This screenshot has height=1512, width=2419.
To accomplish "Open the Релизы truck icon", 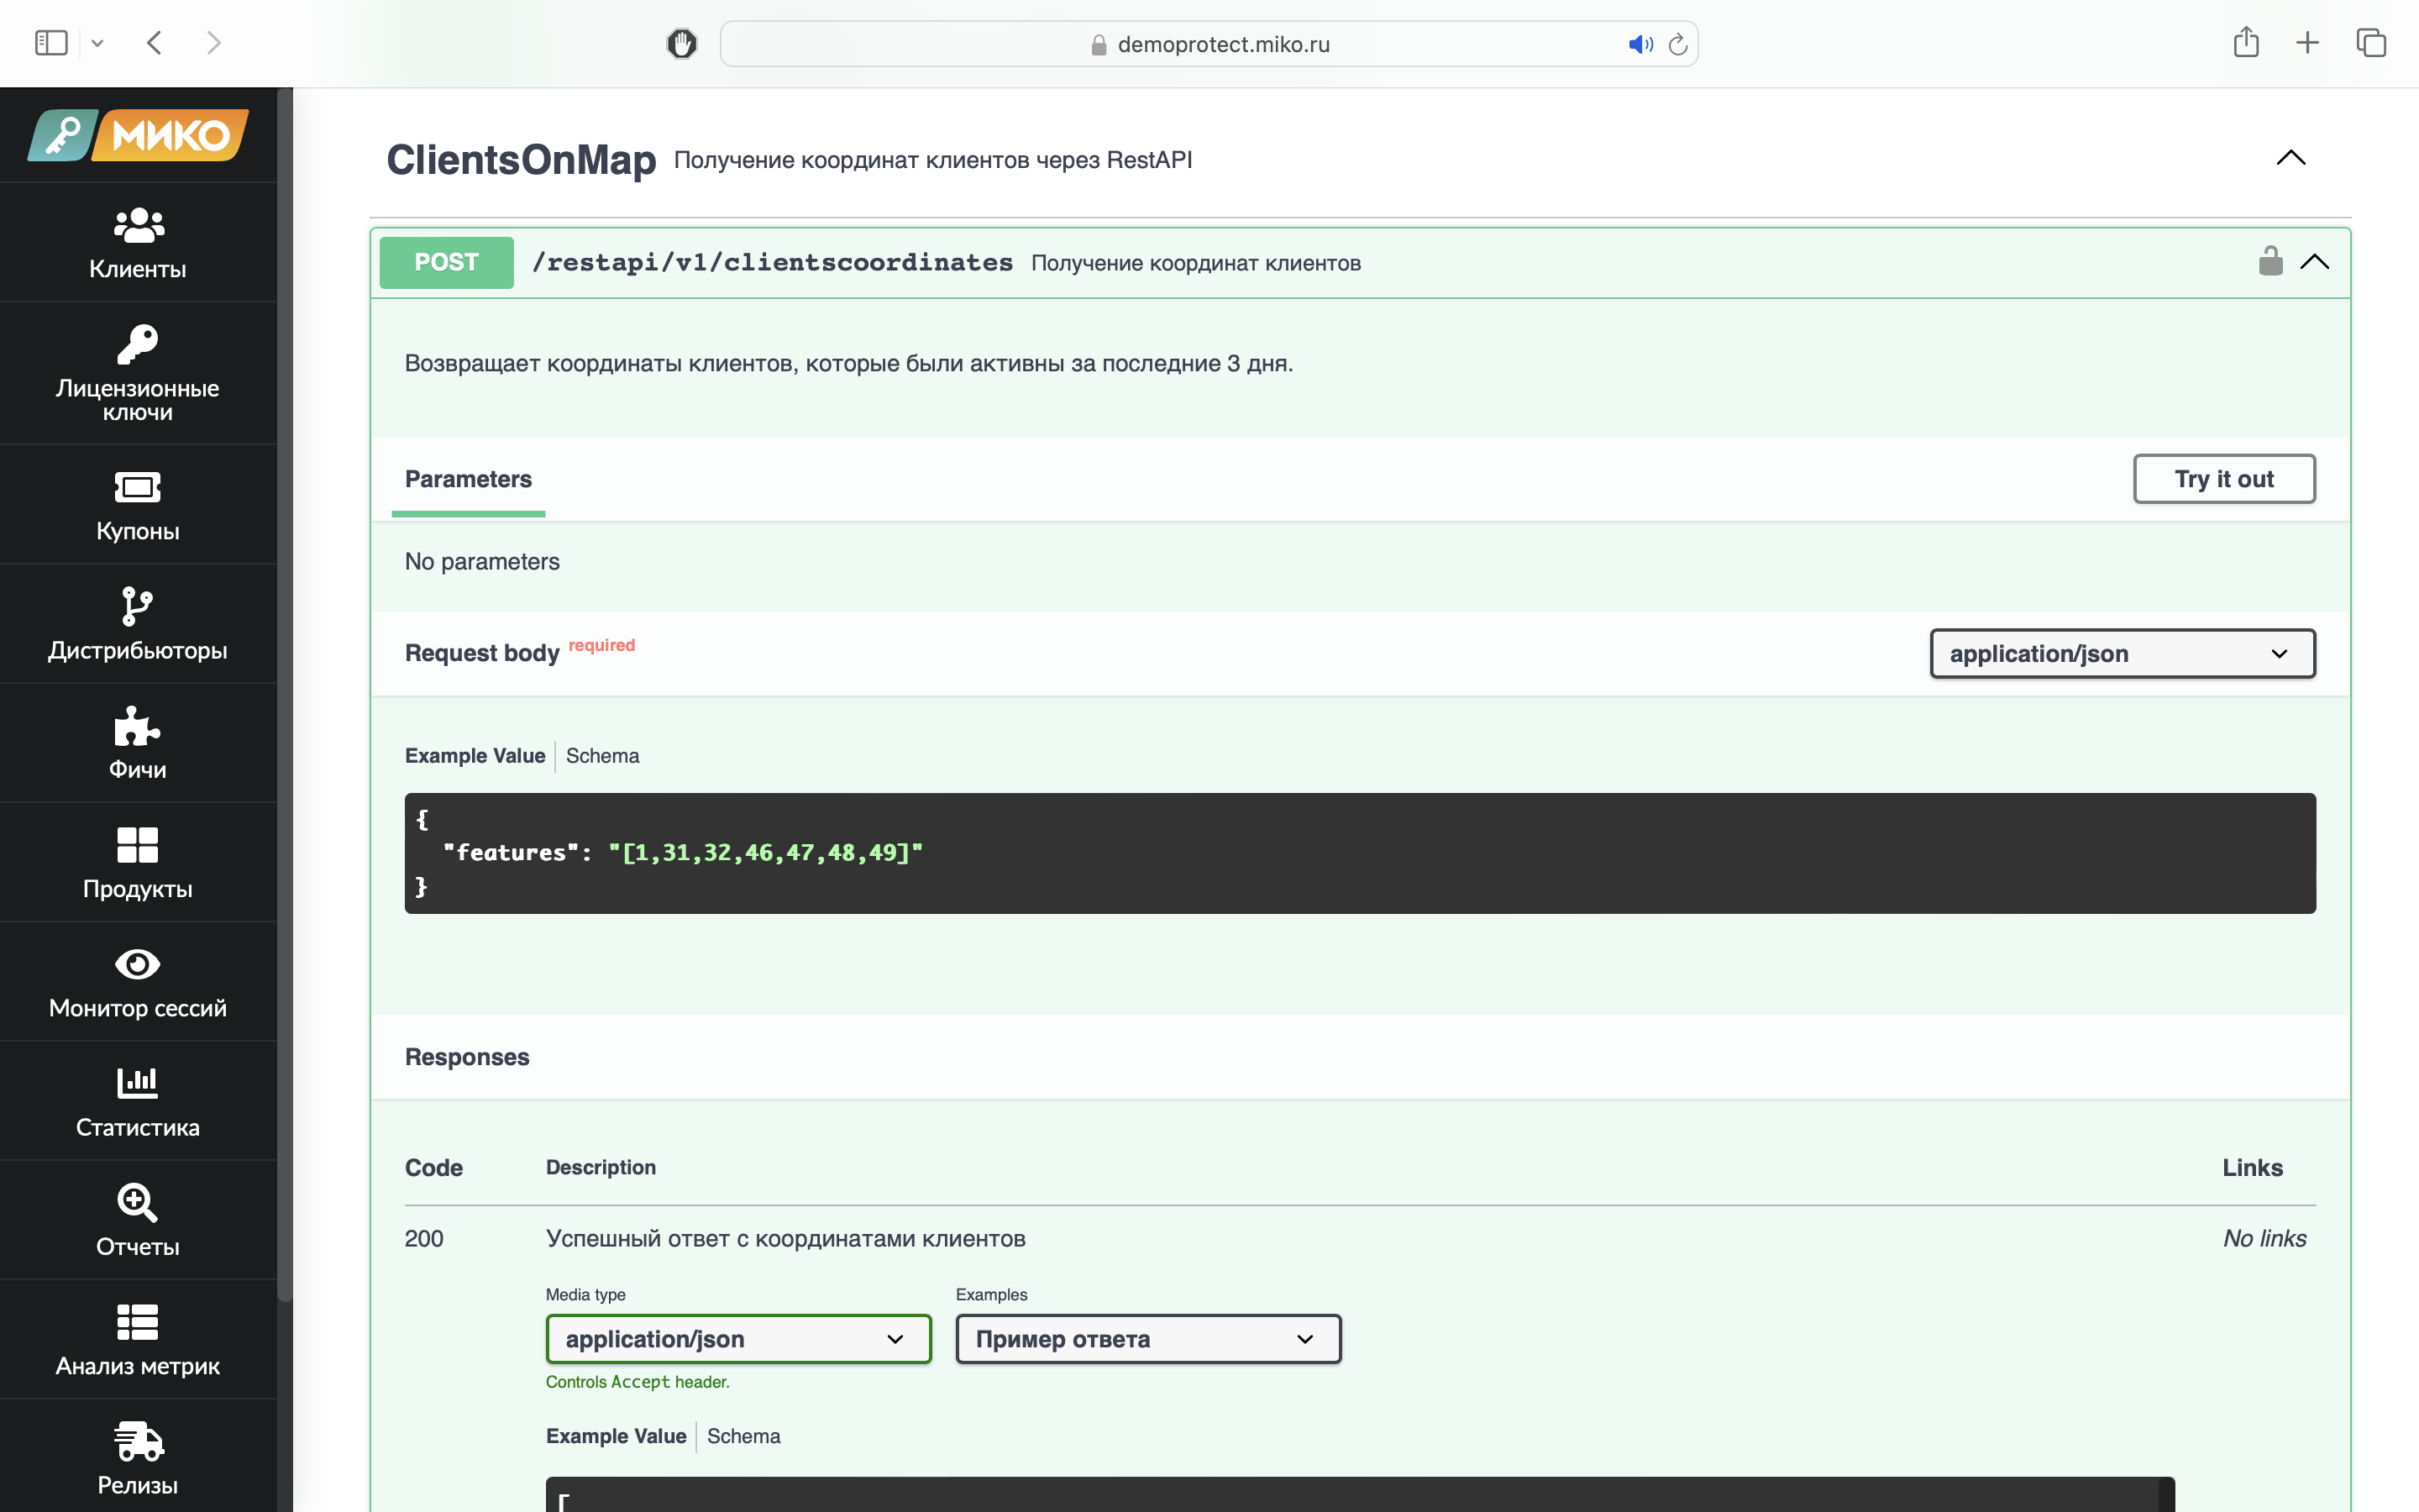I will [x=138, y=1441].
